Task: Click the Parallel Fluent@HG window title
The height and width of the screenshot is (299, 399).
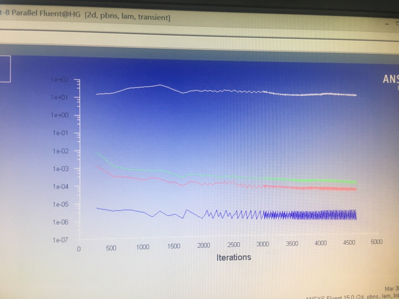Action: coord(85,15)
